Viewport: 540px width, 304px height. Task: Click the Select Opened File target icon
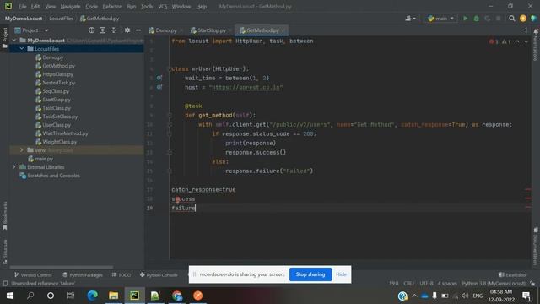click(91, 30)
